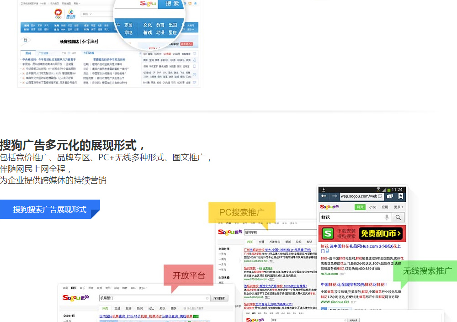Clear the 机票预订 field with the x icon
The height and width of the screenshot is (322, 457).
coord(207,298)
